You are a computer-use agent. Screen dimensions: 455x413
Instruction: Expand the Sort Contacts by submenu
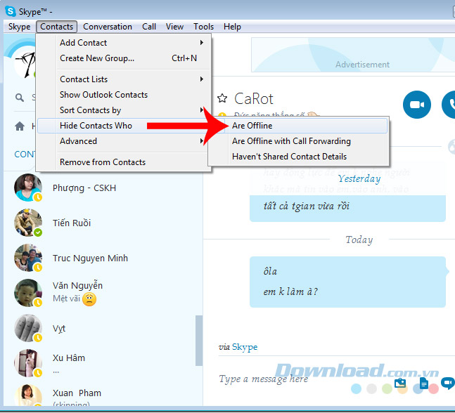(x=124, y=110)
